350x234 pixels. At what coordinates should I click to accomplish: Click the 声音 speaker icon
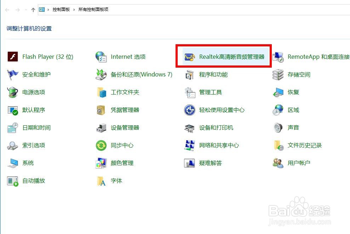point(278,128)
